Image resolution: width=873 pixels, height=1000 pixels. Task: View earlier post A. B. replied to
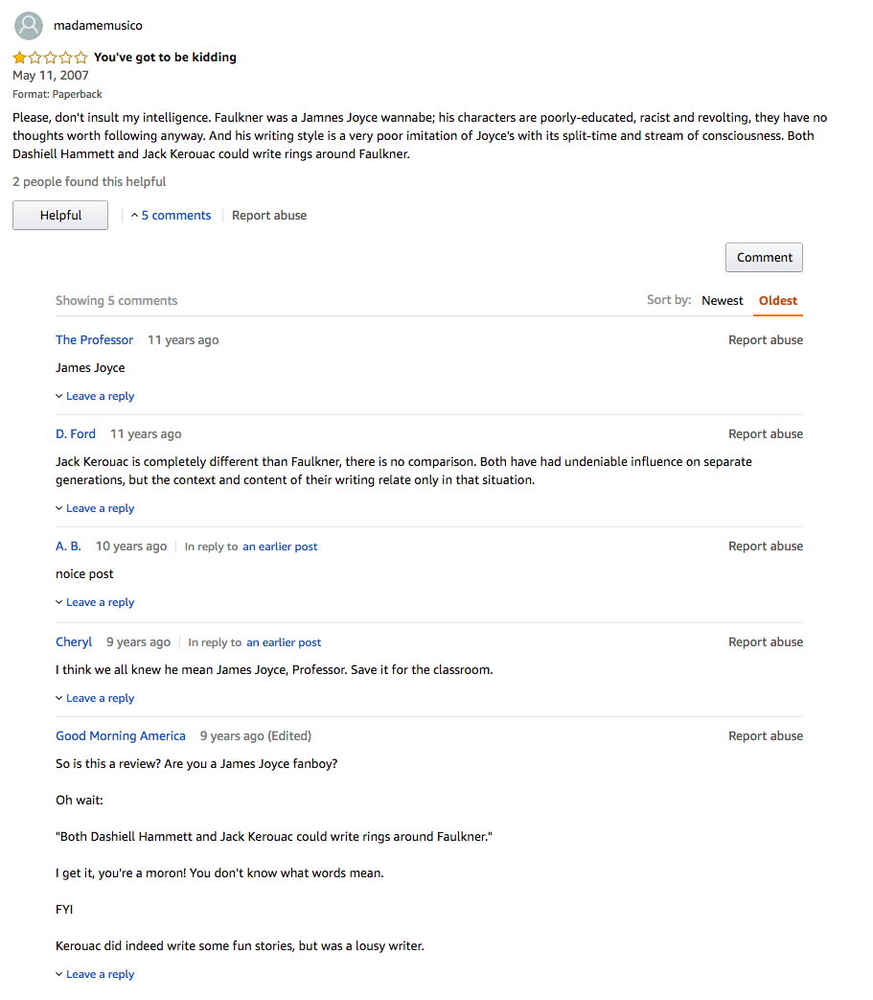(280, 547)
